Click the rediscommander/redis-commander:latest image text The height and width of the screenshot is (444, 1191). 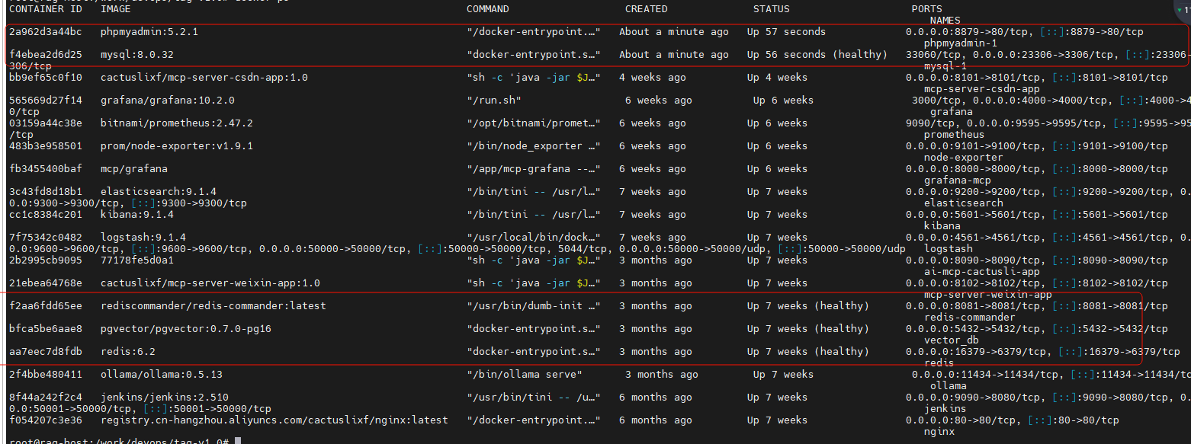213,306
